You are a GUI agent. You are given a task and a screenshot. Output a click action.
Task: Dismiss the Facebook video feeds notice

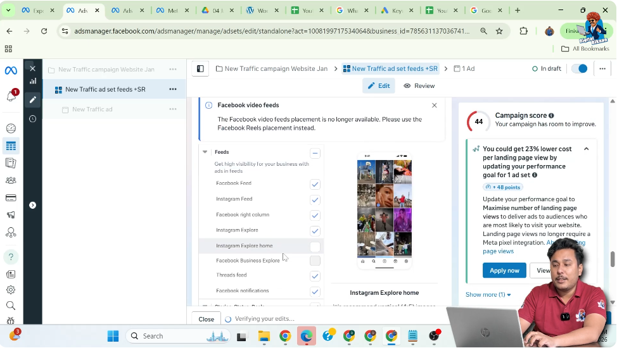click(435, 106)
